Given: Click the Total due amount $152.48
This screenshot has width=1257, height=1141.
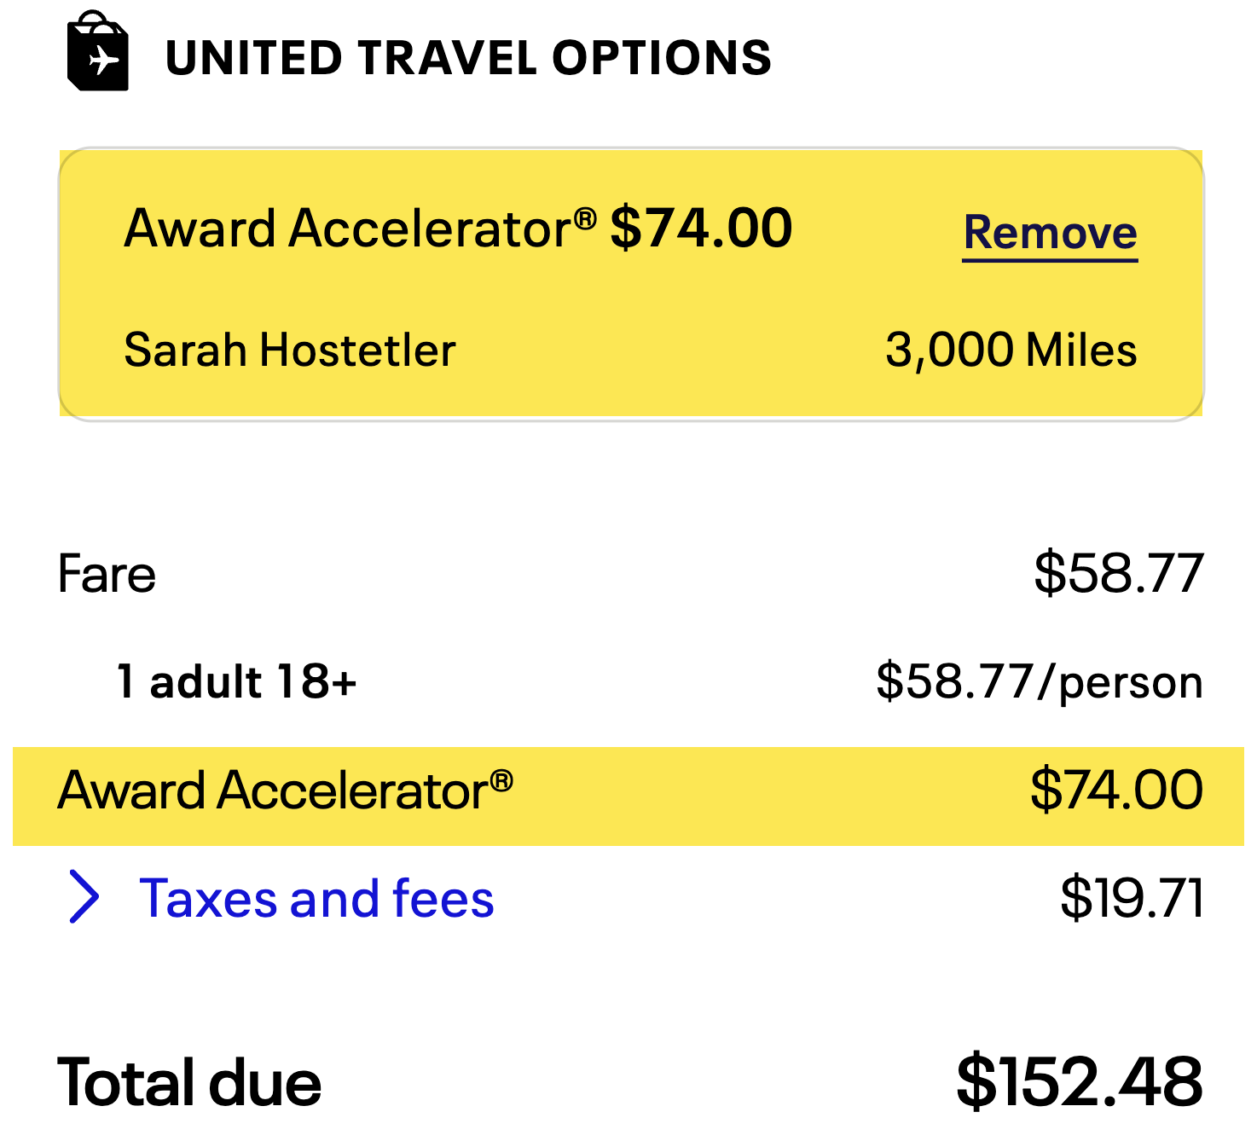Looking at the screenshot, I should click(1080, 1082).
